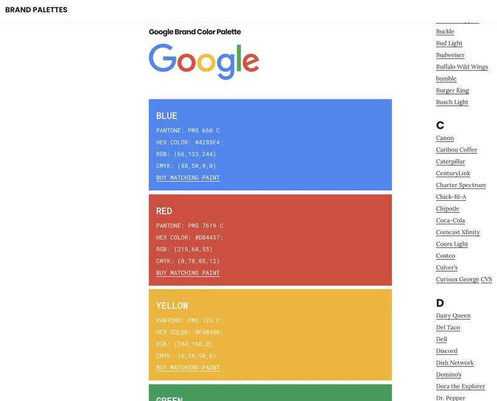The width and height of the screenshot is (497, 401).
Task: Open the Charter Spectrum link
Action: coord(460,185)
